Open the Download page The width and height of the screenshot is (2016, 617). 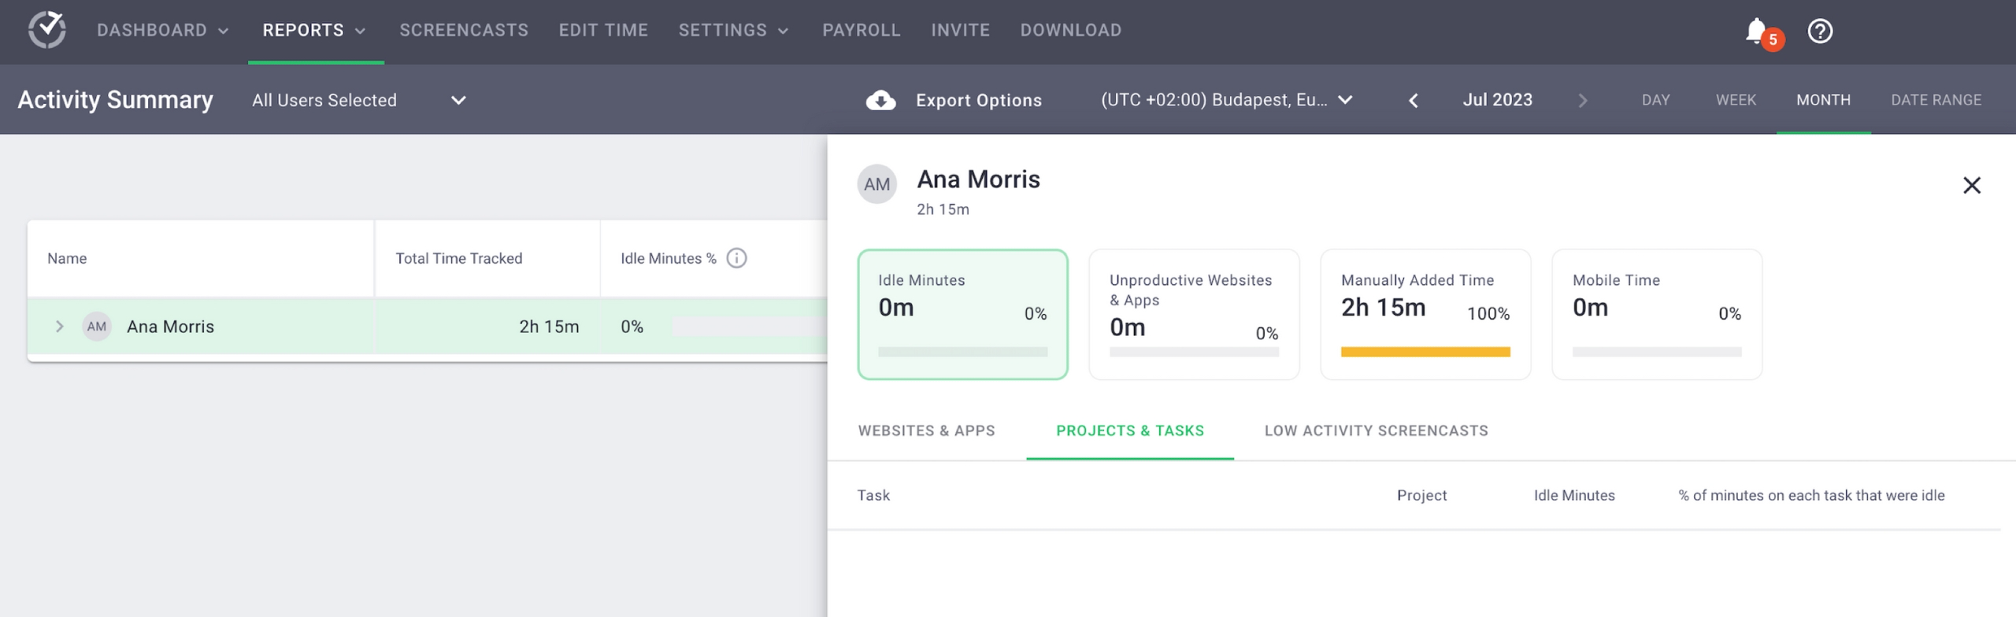(1071, 31)
